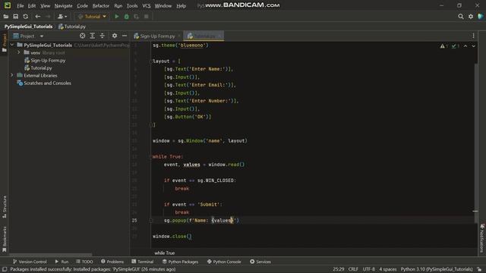The height and width of the screenshot is (273, 486).
Task: Open the Window menu
Action: (163, 6)
